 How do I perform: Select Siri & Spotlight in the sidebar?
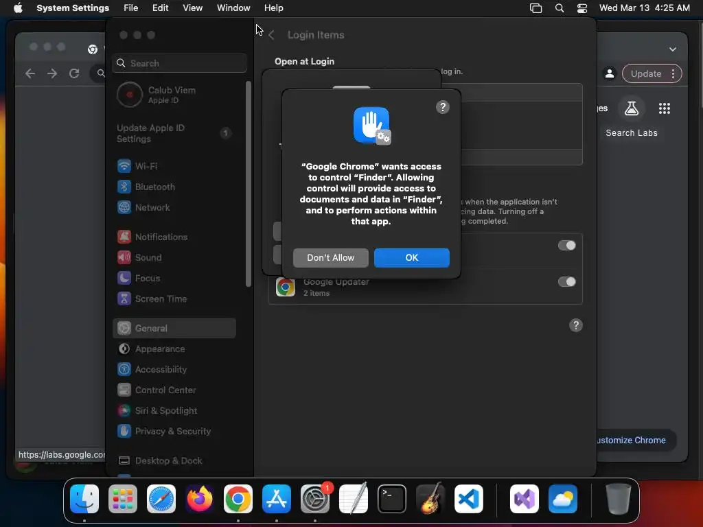(174, 411)
